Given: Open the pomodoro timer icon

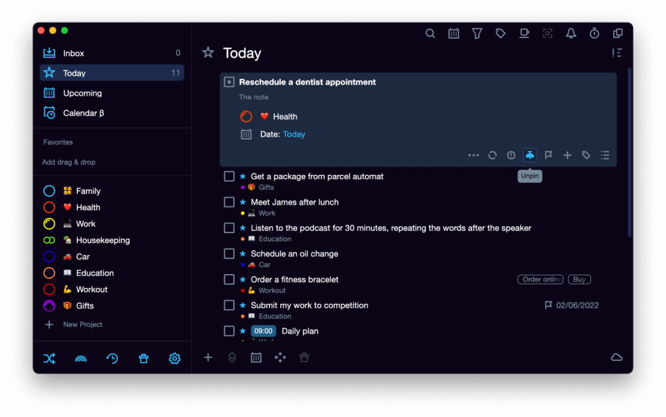Looking at the screenshot, I should pos(594,33).
